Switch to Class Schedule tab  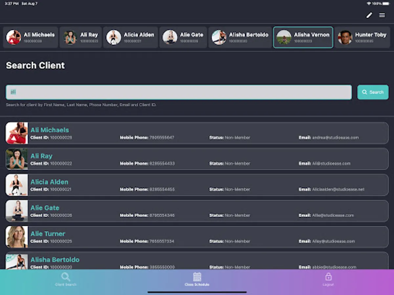click(x=197, y=279)
